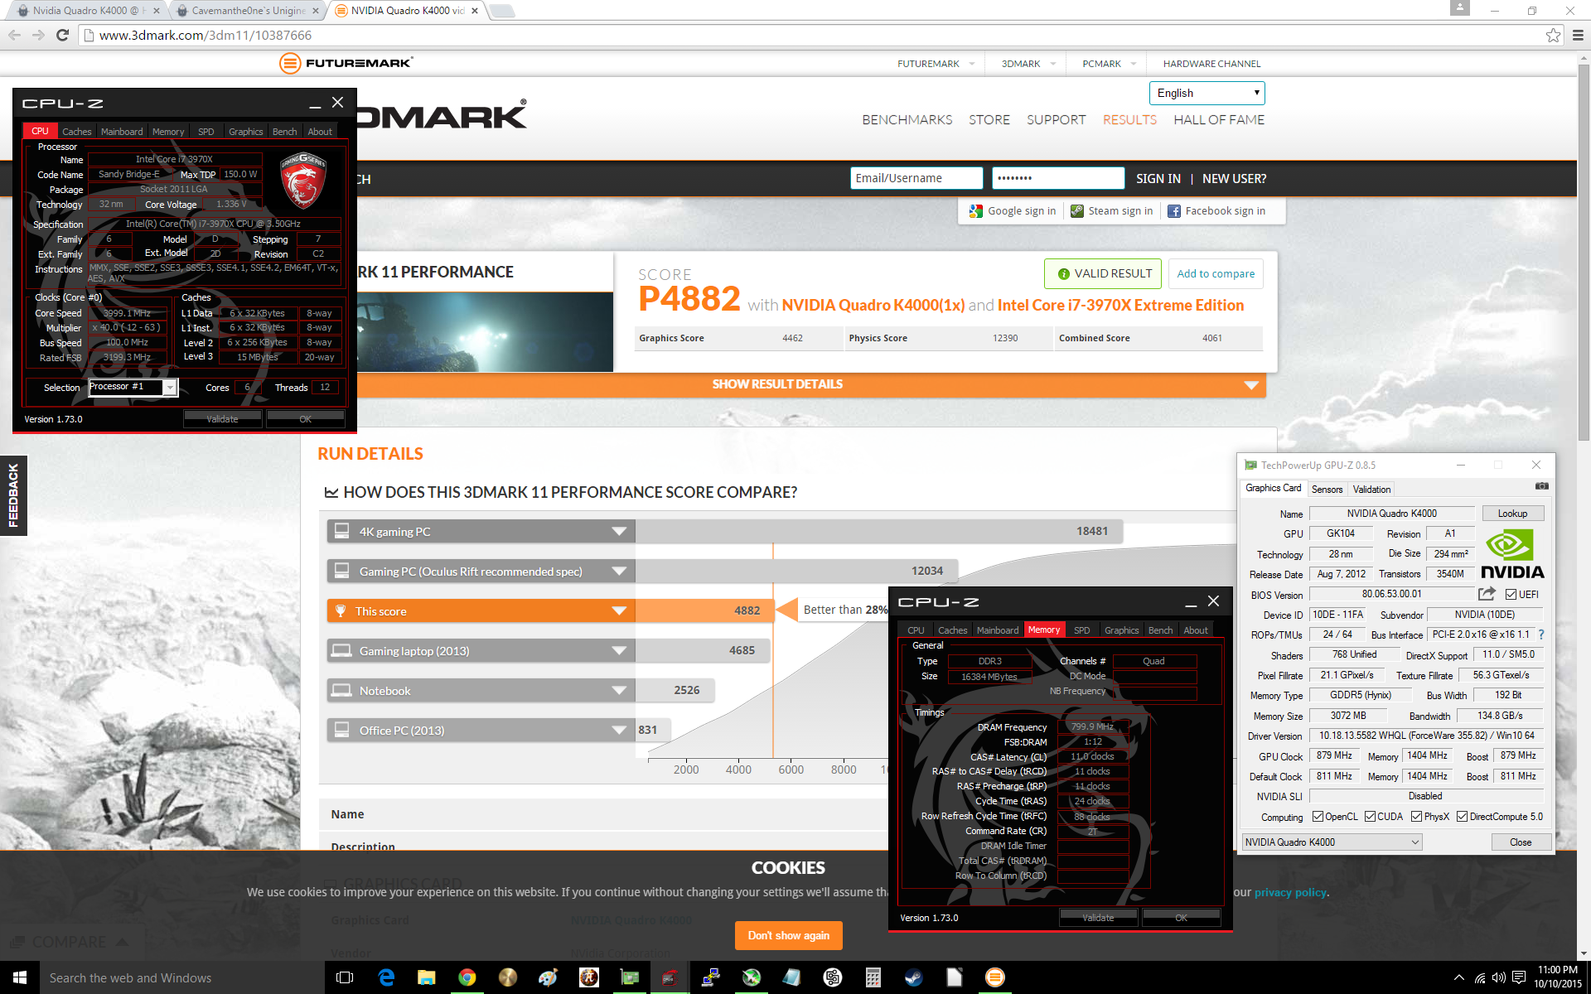Expand the This score comparison row
This screenshot has width=1591, height=994.
pos(618,611)
